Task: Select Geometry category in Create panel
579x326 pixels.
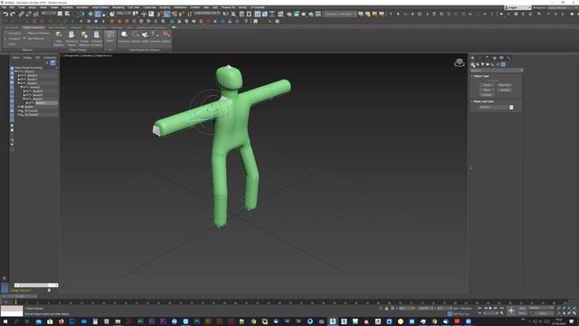Action: [x=473, y=64]
